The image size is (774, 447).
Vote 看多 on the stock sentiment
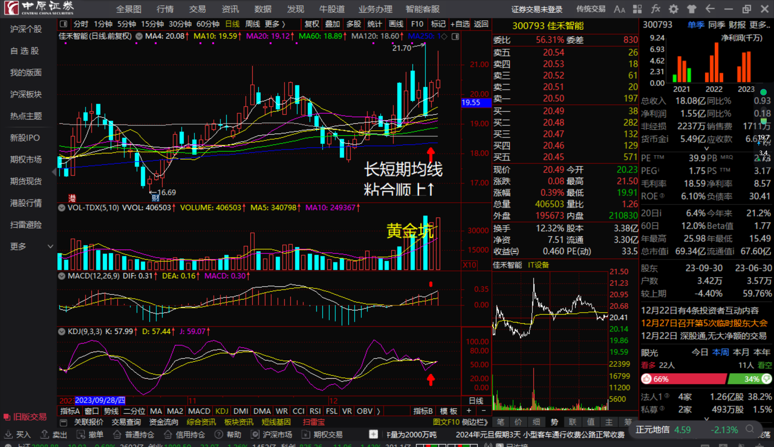point(648,365)
